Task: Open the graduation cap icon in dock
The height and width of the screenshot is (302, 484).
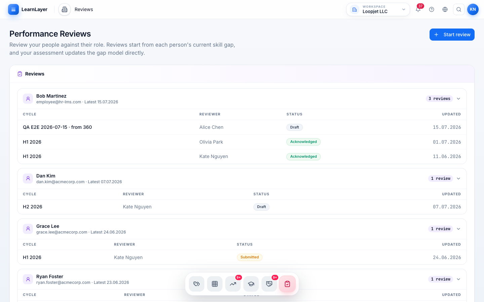Action: (x=251, y=284)
